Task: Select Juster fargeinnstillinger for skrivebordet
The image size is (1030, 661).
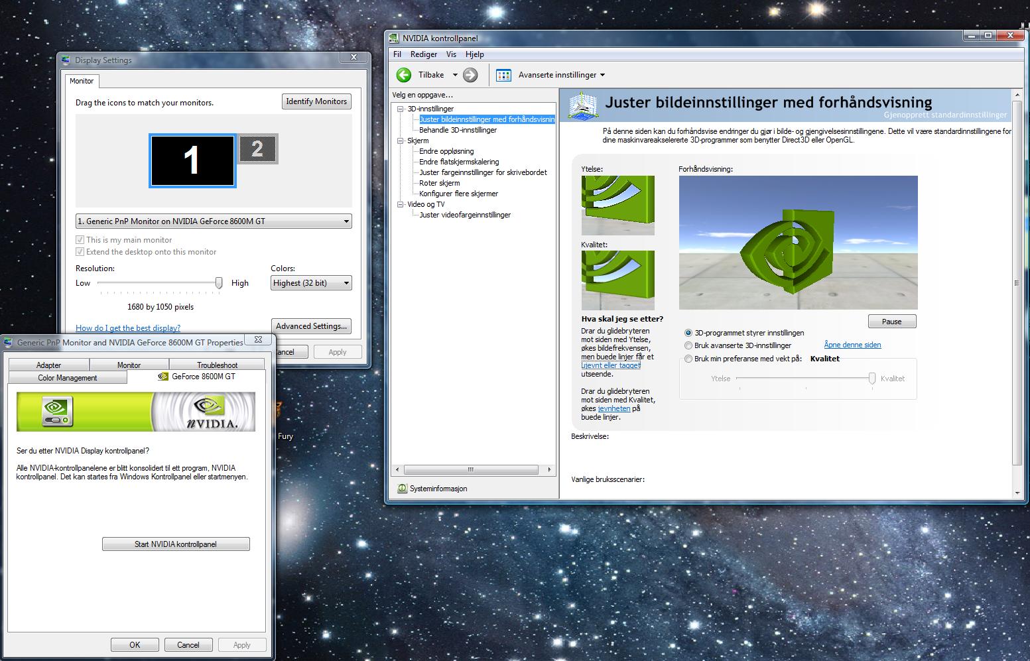Action: pos(483,172)
